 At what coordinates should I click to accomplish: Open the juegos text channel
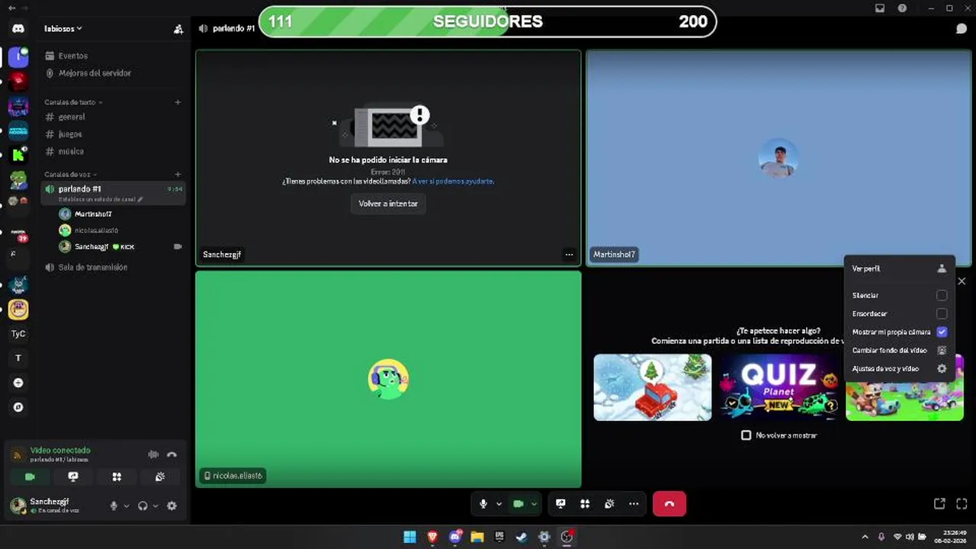click(113, 134)
